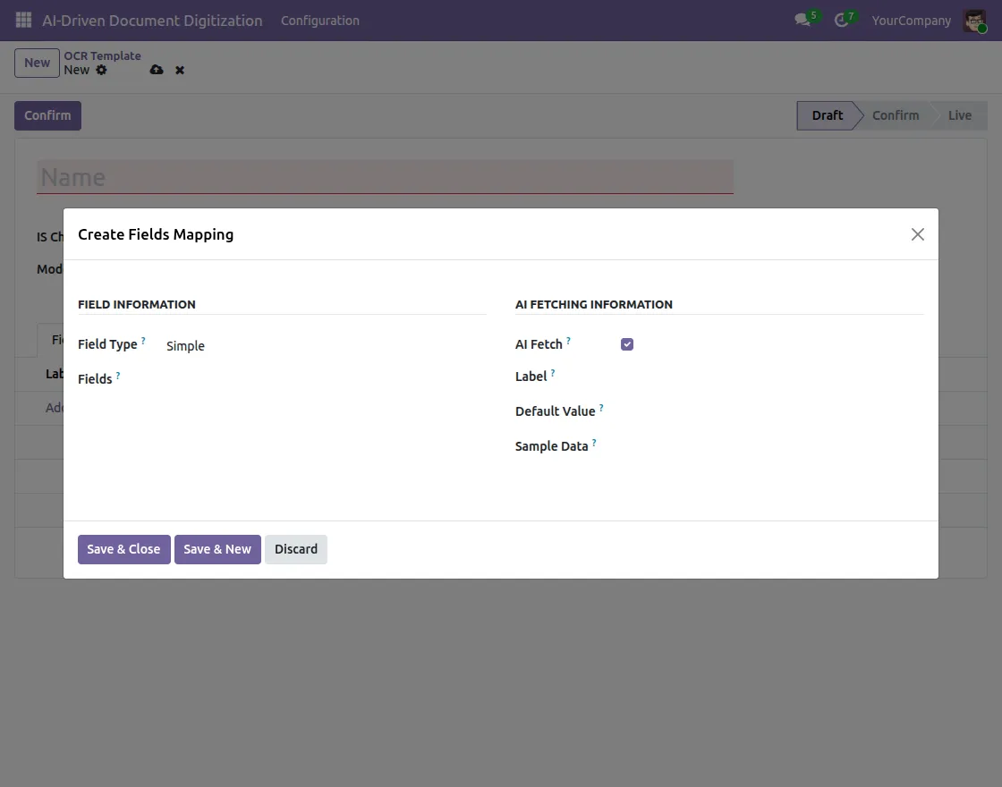Open the YourCompany company switcher
Viewport: 1002px width, 787px height.
(x=912, y=21)
